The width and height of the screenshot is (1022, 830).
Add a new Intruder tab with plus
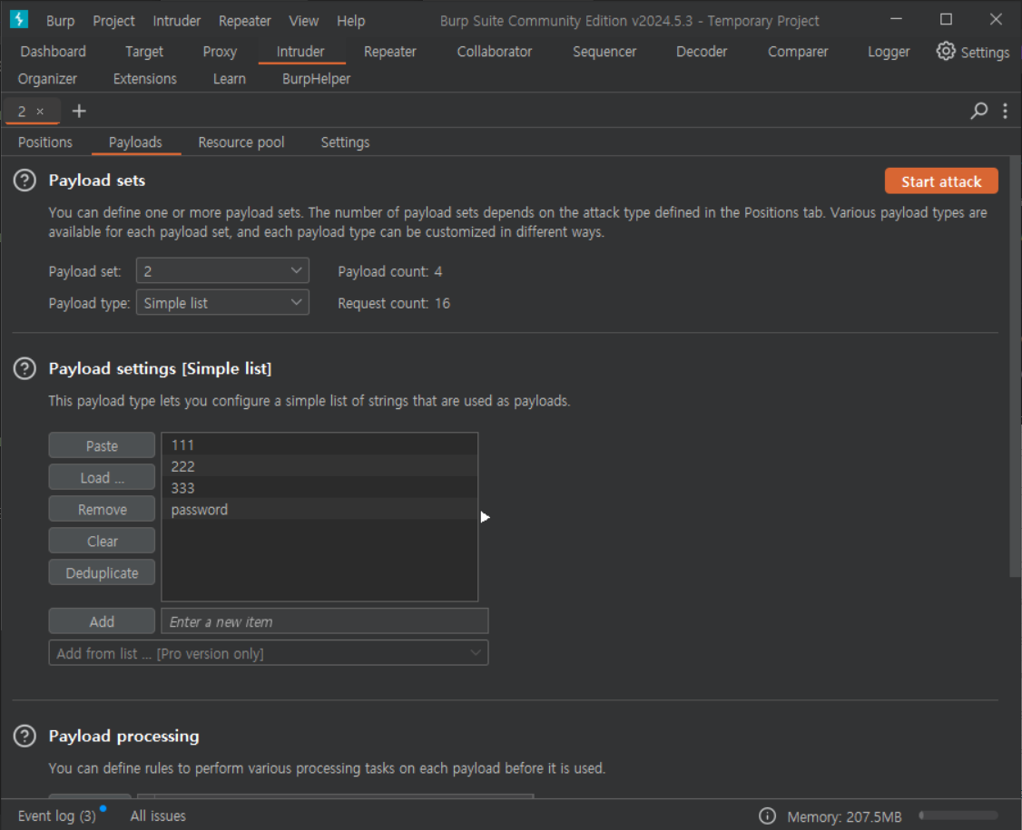point(79,112)
